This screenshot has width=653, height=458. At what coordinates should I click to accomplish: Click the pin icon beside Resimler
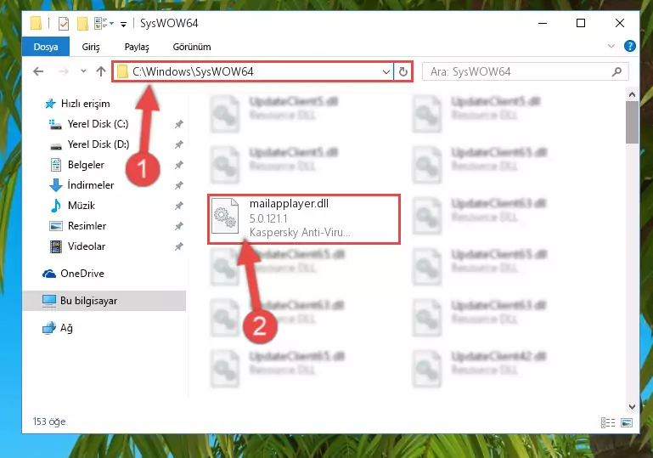pos(178,226)
